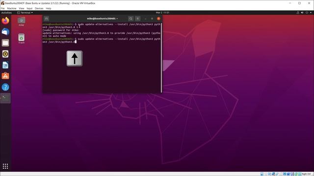
Task: Expand the system menu arrow in top bar
Action: pos(311,13)
